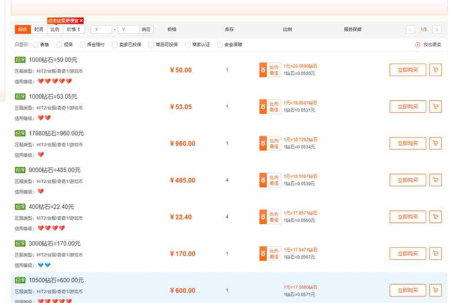
Task: Dismiss the red 点击这里更便宜 tooltip
Action: [81, 21]
